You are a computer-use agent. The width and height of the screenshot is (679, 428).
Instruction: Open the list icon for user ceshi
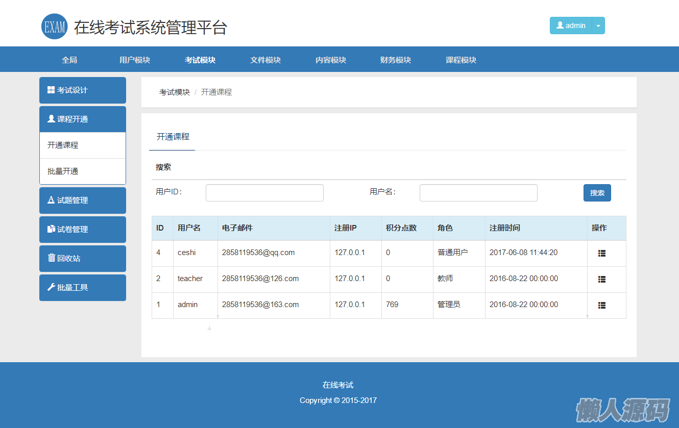(601, 253)
